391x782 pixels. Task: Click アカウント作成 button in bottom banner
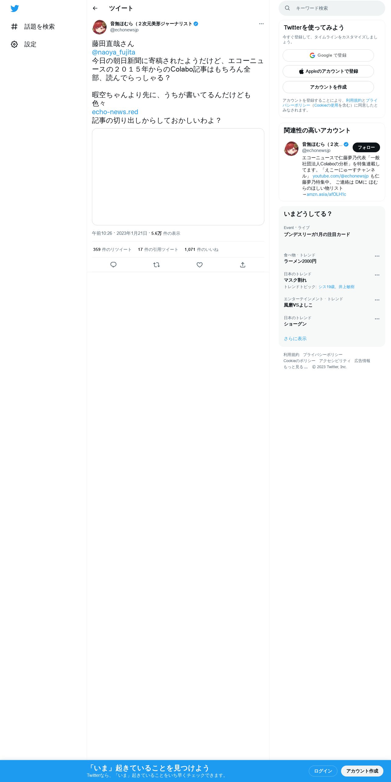coord(362,771)
